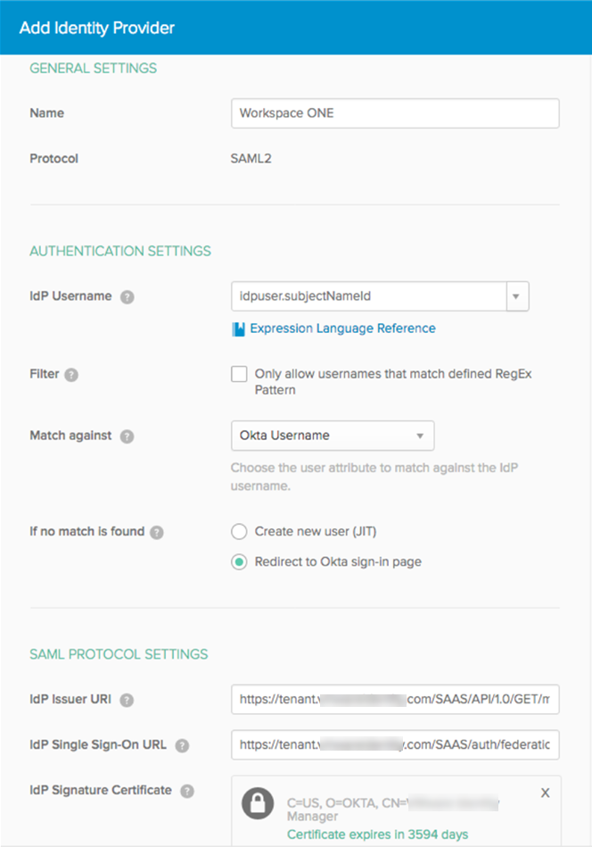Image resolution: width=592 pixels, height=847 pixels.
Task: Click the help icon for If no match is found
Action: pyautogui.click(x=157, y=533)
